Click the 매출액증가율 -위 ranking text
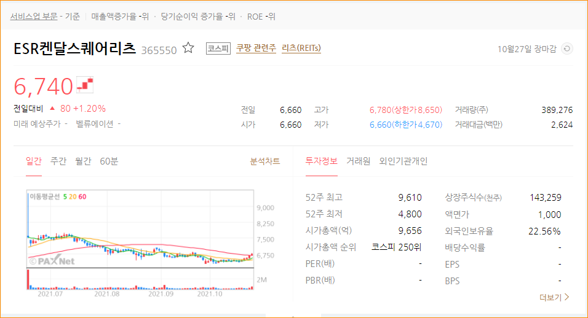This screenshot has width=588, height=318. click(120, 17)
